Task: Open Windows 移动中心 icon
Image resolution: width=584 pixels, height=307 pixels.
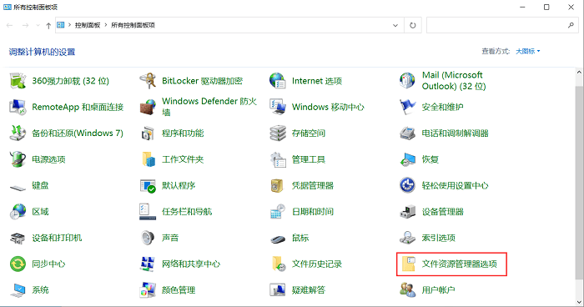Action: tap(278, 107)
